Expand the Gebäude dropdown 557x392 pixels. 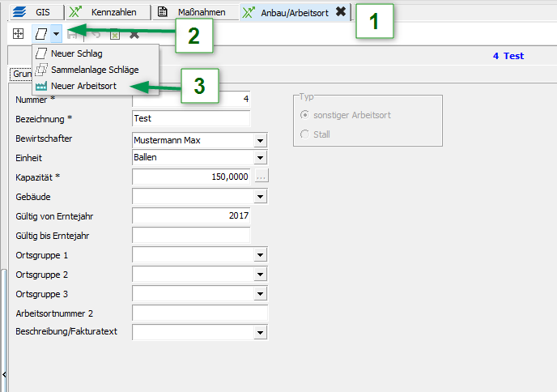[260, 196]
